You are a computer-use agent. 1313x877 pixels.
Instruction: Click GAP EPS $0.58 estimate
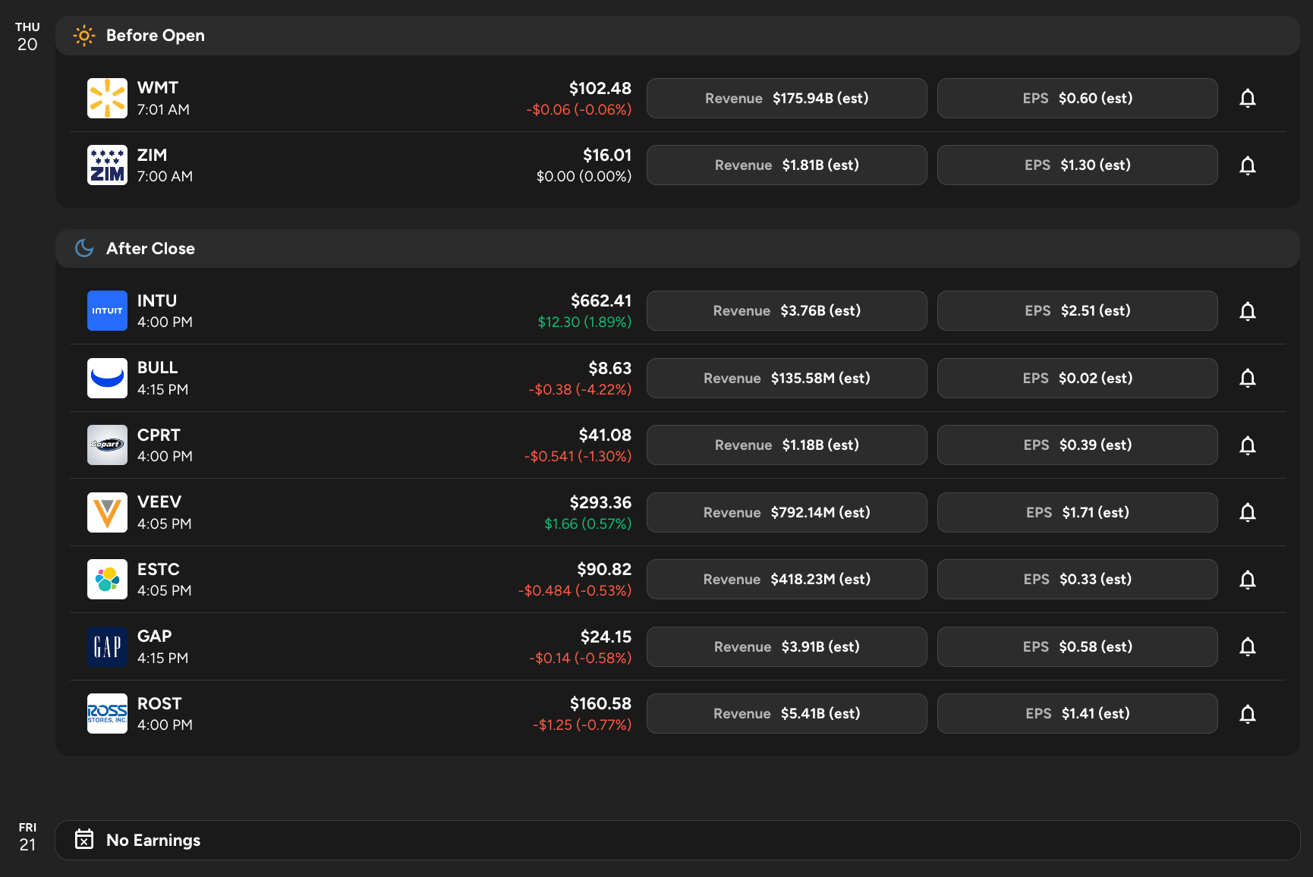tap(1077, 646)
